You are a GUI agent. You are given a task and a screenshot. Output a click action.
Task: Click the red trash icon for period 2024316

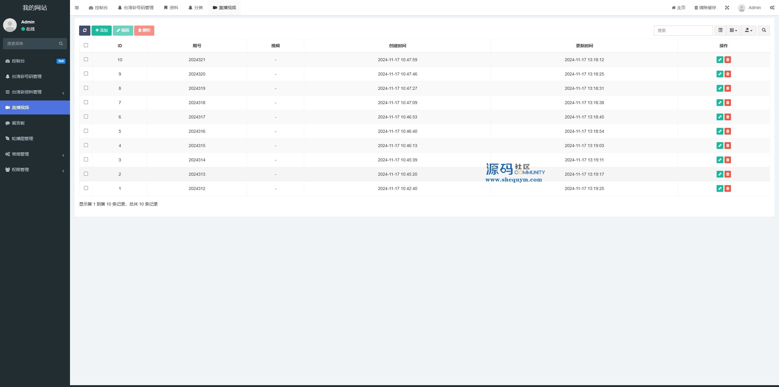[x=728, y=131]
